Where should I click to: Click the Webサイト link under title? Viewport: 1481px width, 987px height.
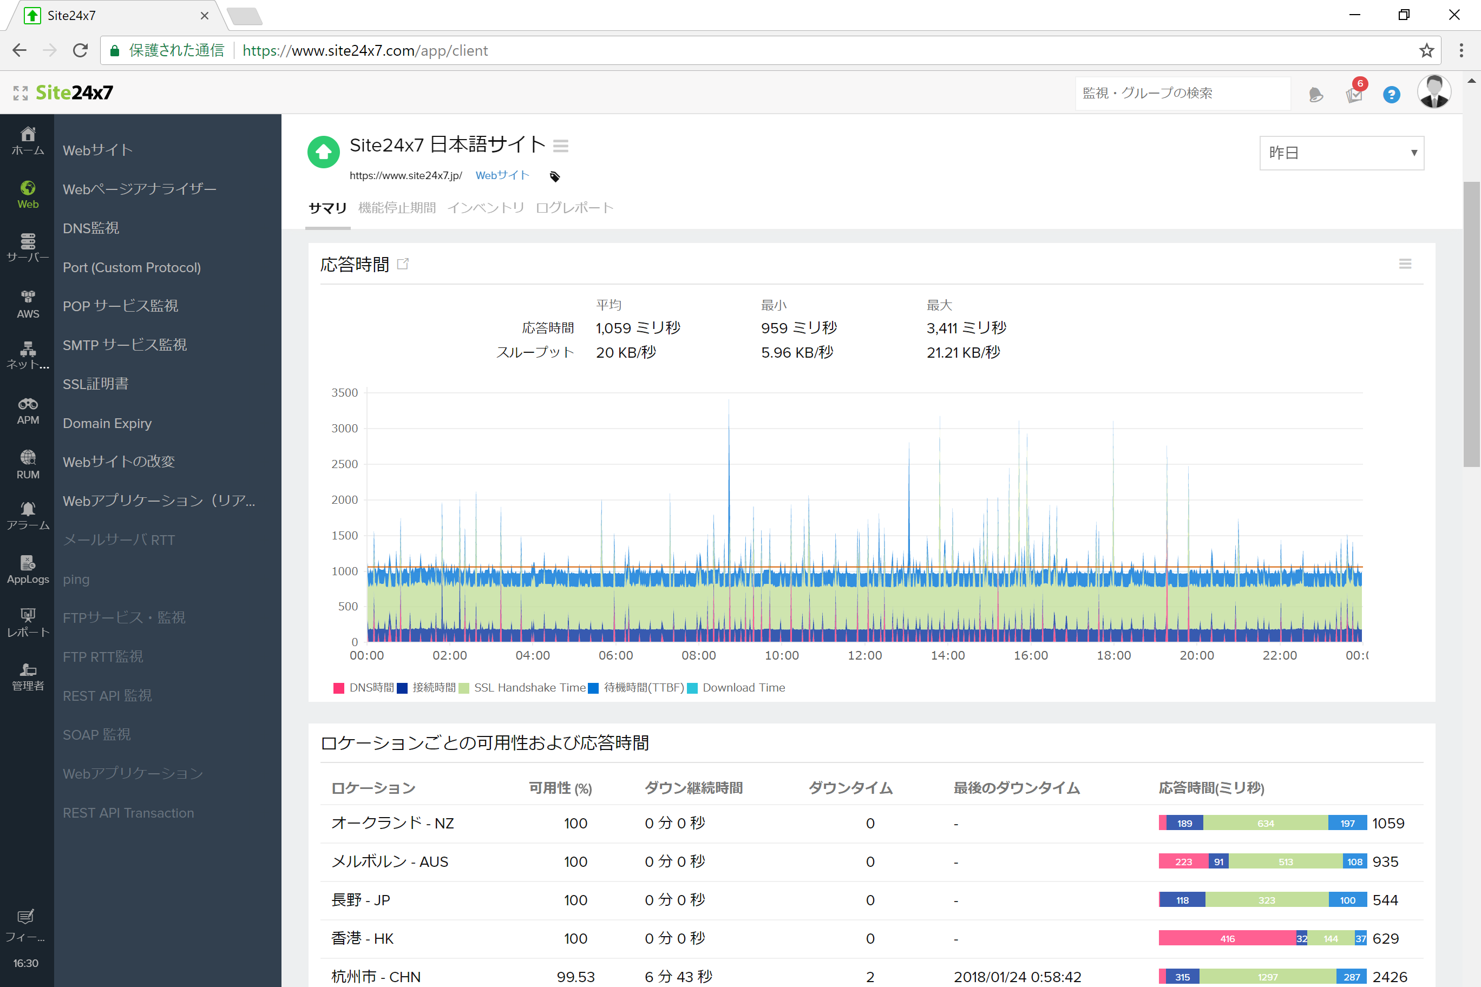(x=502, y=176)
